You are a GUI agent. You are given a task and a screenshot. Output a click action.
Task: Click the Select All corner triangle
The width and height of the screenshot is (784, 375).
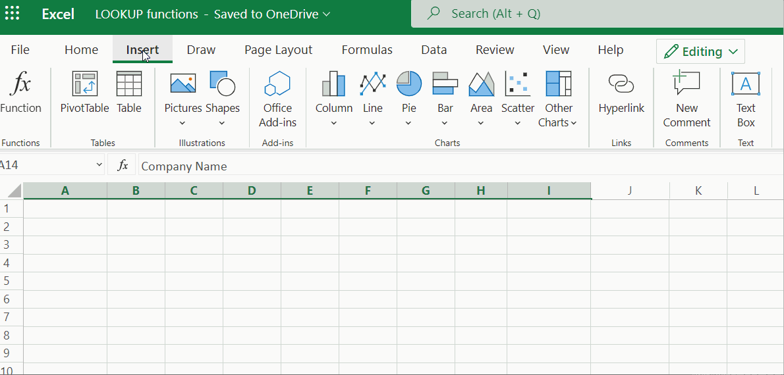pyautogui.click(x=15, y=191)
